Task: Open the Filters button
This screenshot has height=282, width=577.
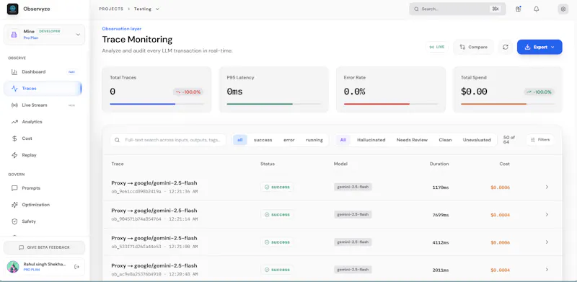Action: (x=539, y=140)
